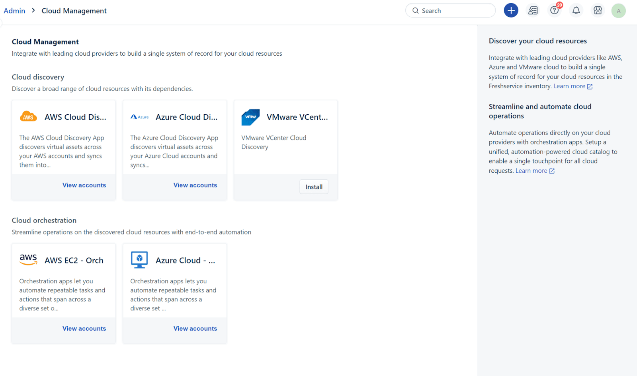
Task: Click the AWS Cloud Discovery logo
Action: click(28, 117)
